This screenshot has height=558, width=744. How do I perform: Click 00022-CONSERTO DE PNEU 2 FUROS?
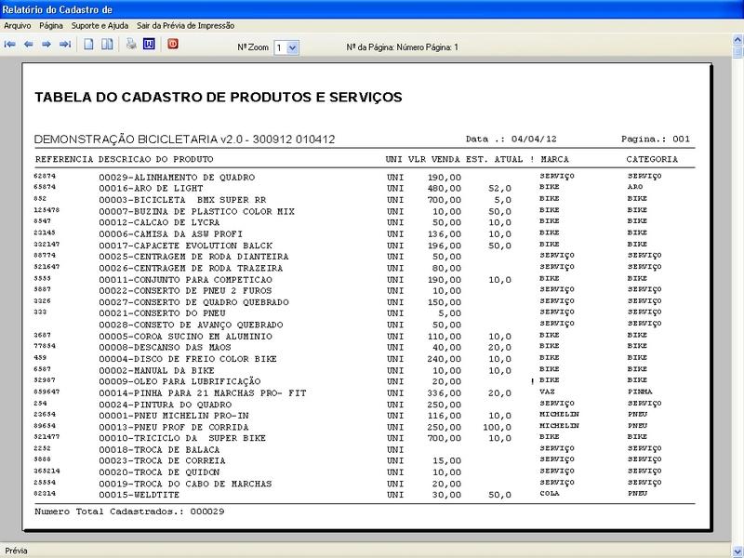click(x=185, y=290)
